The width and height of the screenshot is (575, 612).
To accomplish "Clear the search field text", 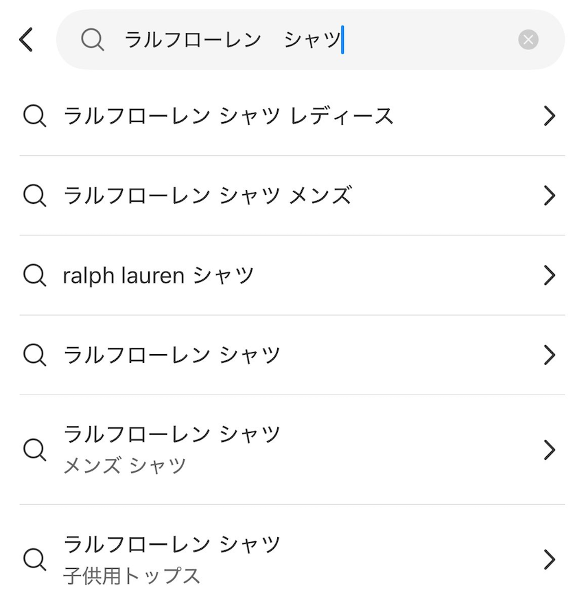I will tap(528, 40).
